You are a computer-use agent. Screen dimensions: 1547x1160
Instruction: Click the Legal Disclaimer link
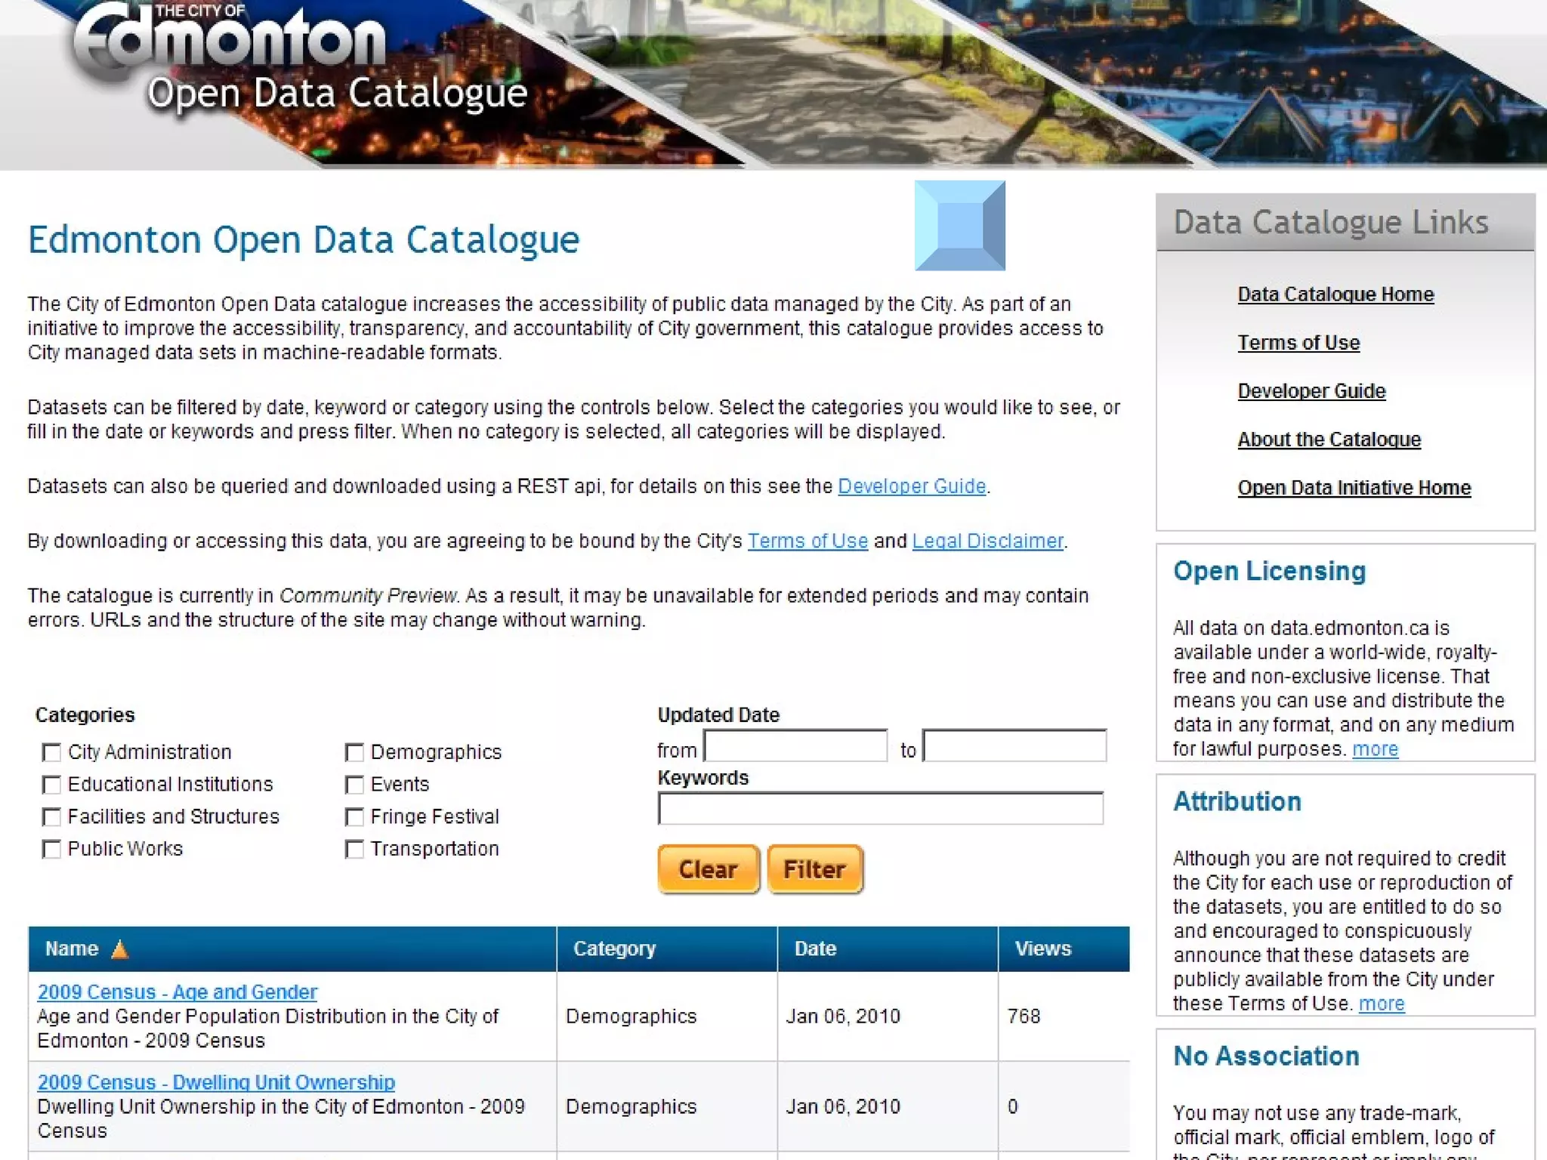(987, 541)
